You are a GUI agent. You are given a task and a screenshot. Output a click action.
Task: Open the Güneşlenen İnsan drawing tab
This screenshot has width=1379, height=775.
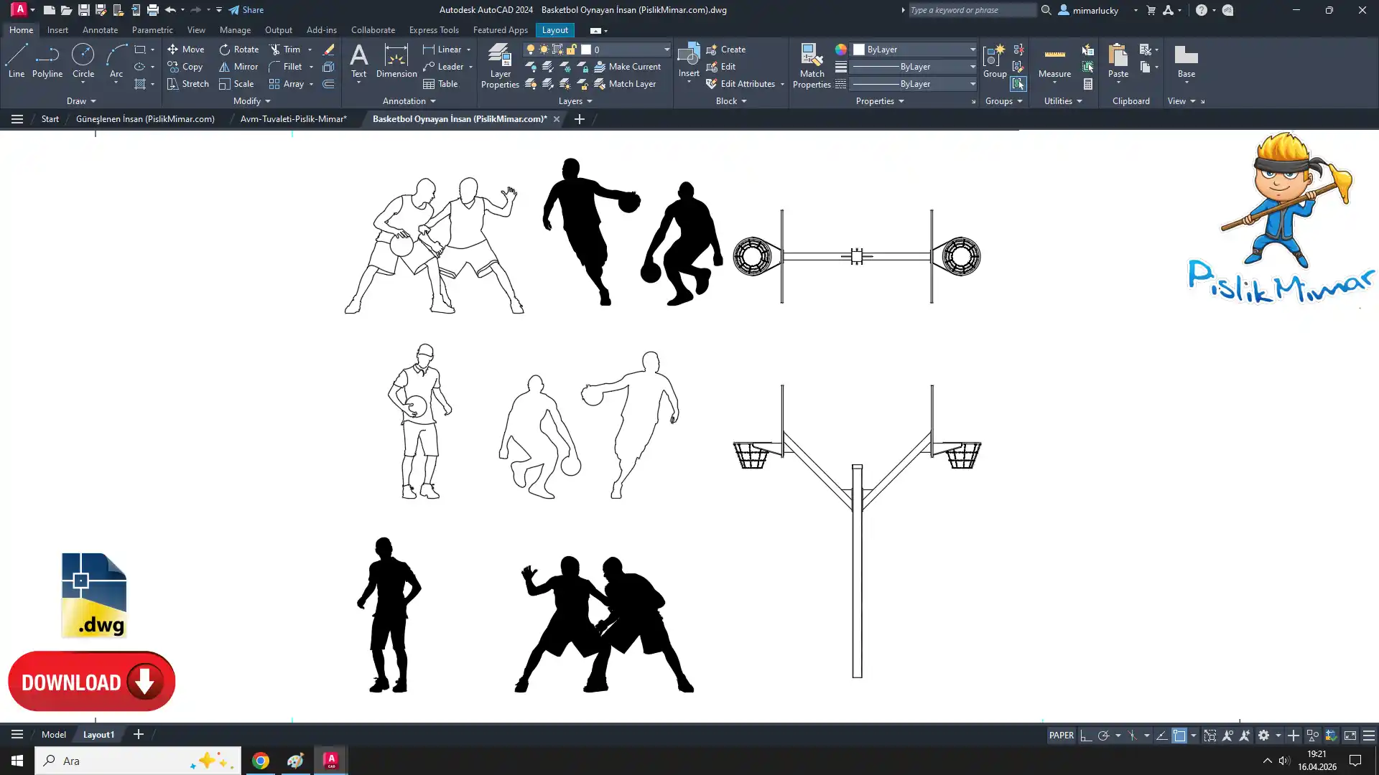click(145, 119)
